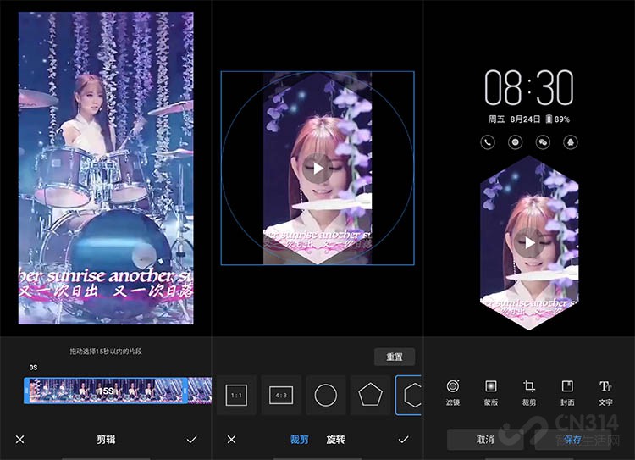Screen dimensions: 635x460
Task: Play the video in the crop preview
Action: (x=317, y=169)
